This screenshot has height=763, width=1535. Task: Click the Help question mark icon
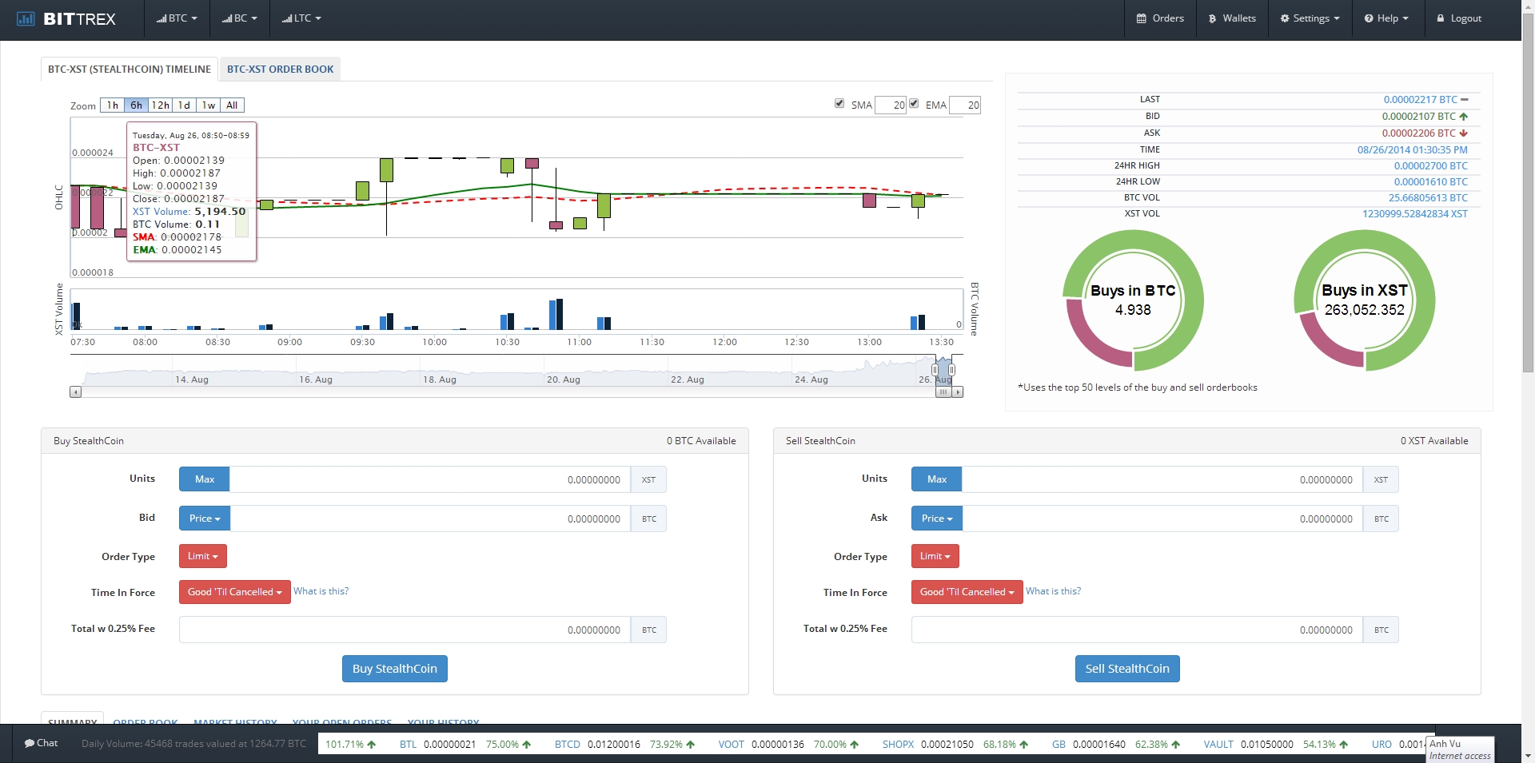pyautogui.click(x=1369, y=18)
